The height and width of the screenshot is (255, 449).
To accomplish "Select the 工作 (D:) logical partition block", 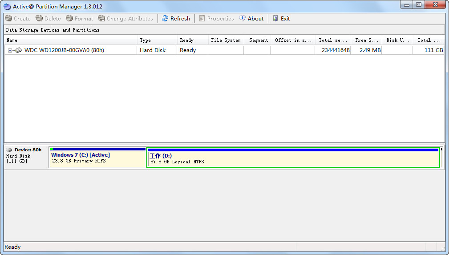I will [x=293, y=157].
